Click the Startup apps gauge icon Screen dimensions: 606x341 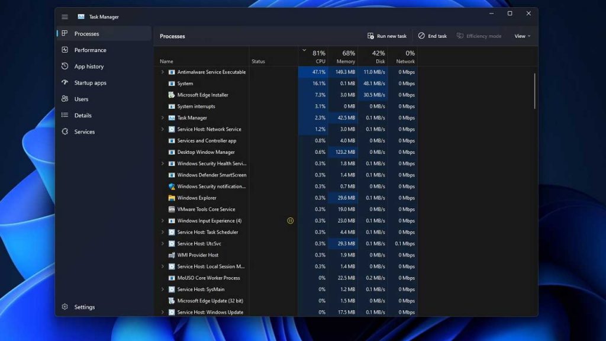[x=65, y=82]
